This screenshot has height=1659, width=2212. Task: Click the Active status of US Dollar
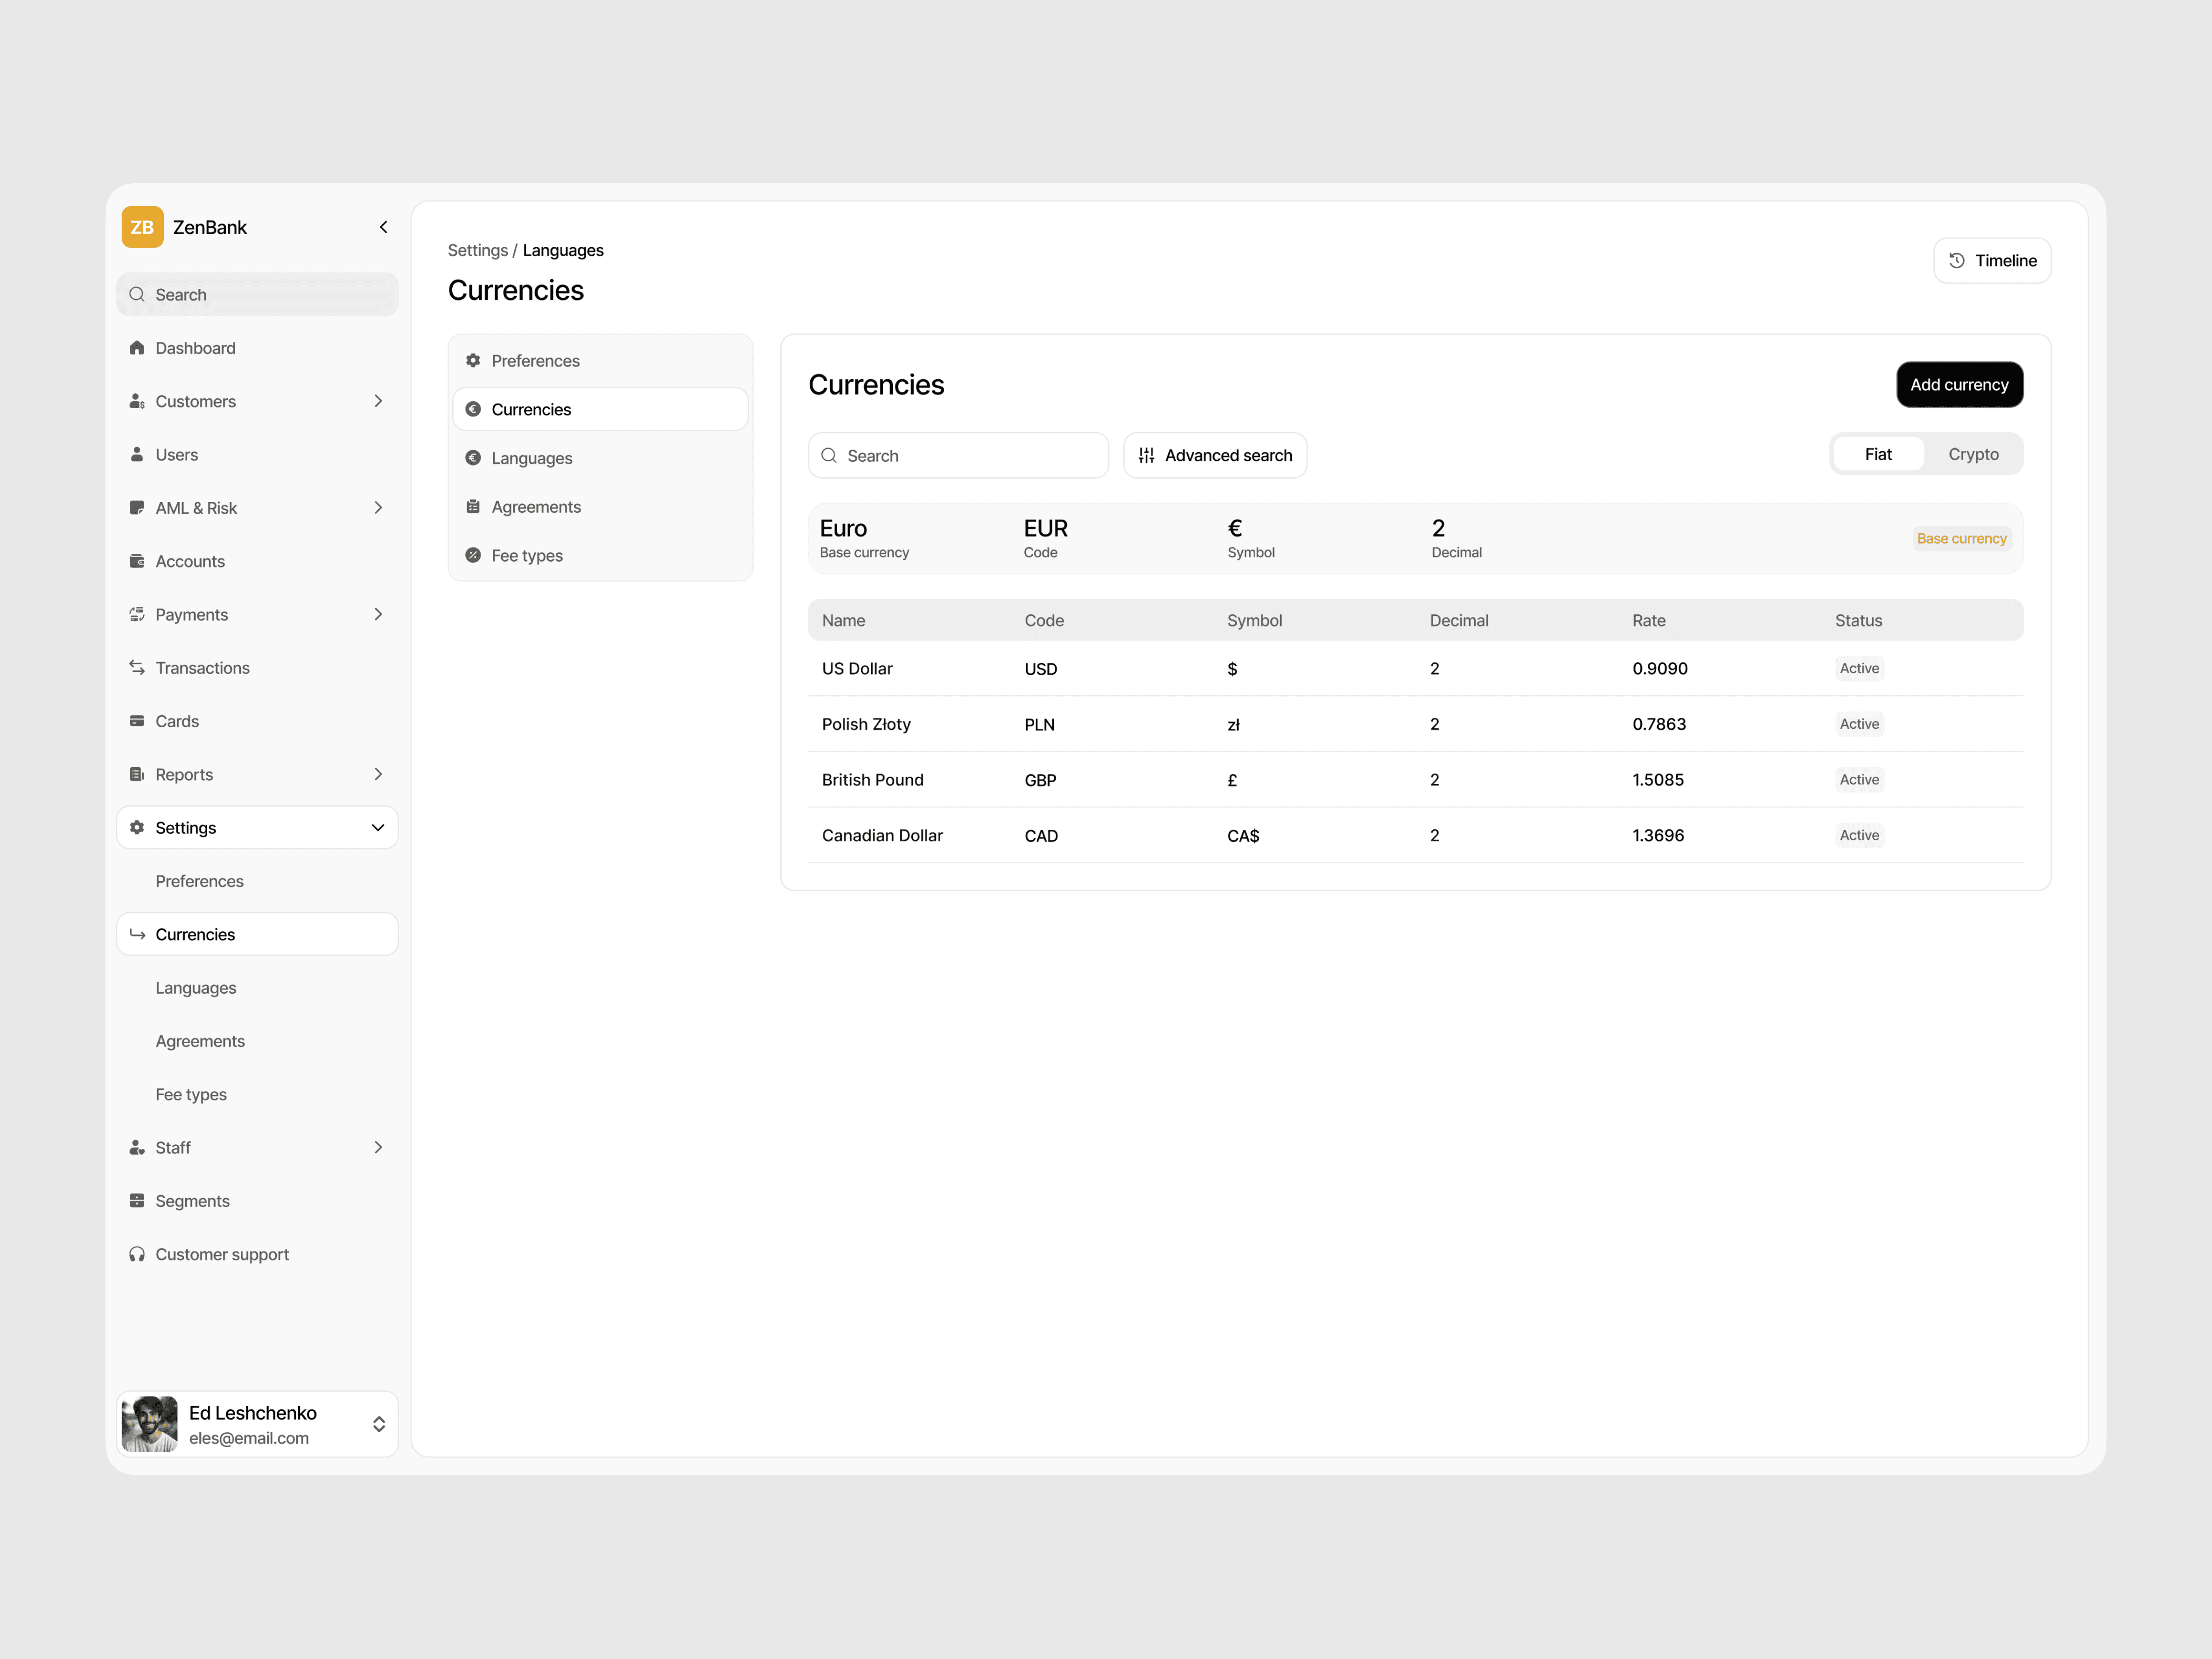1859,668
